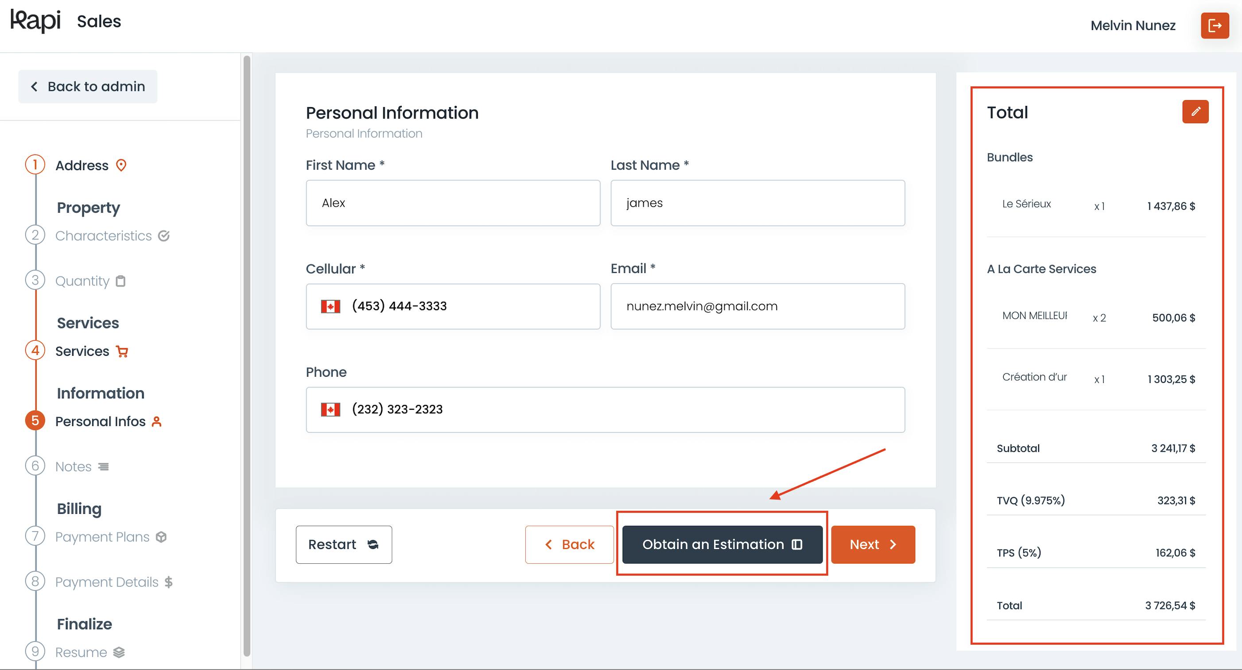Click the Personal Infos person icon
Screen dimensions: 1242x670
(x=156, y=421)
